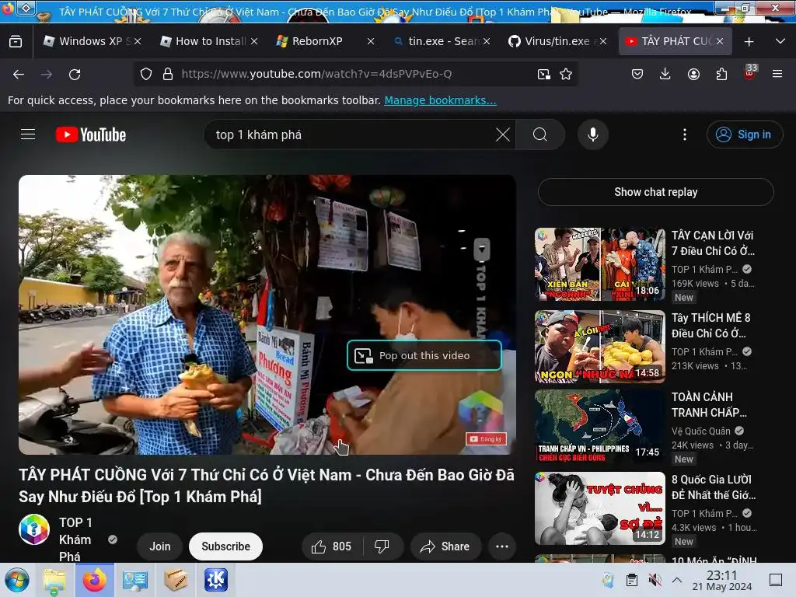Switch to tin.exe search tab
The image size is (796, 597).
pyautogui.click(x=442, y=41)
